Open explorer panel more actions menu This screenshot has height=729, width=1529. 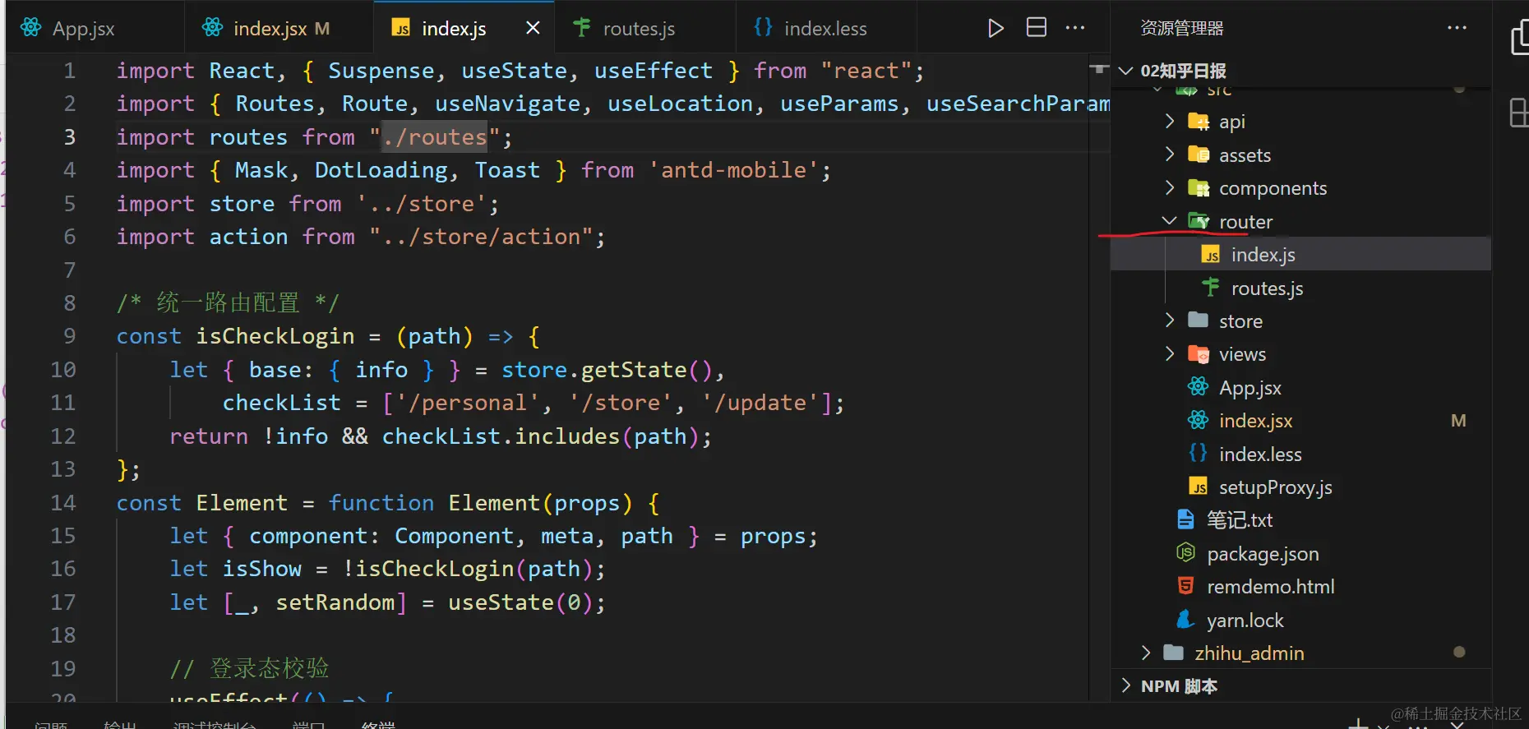tap(1457, 28)
